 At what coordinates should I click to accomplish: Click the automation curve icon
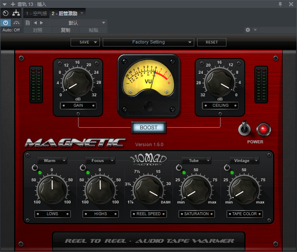[x=16, y=23]
